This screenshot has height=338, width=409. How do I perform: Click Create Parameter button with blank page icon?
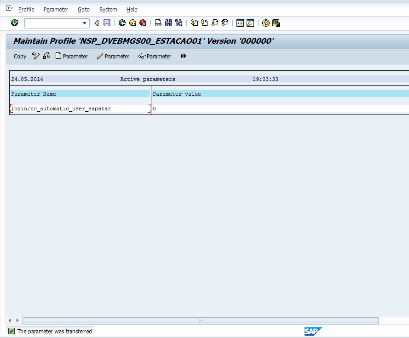(71, 56)
